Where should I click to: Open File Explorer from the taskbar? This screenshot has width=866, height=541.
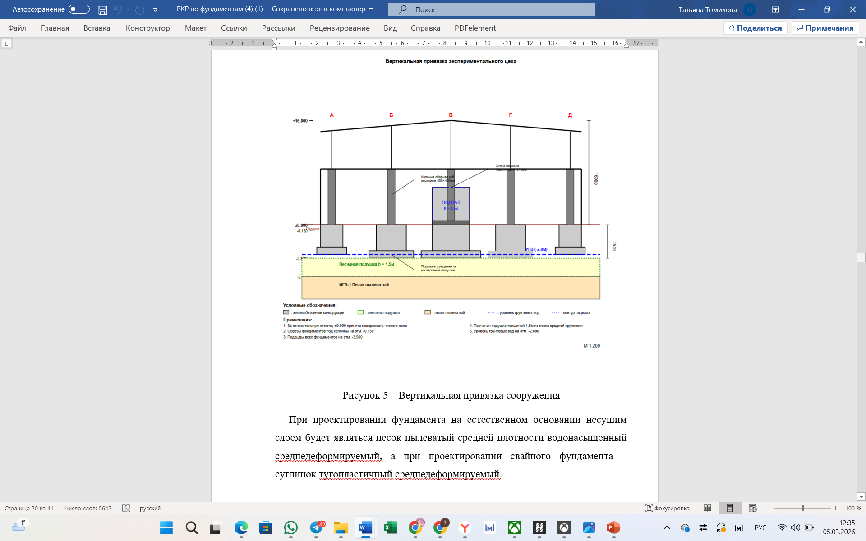[x=341, y=527]
